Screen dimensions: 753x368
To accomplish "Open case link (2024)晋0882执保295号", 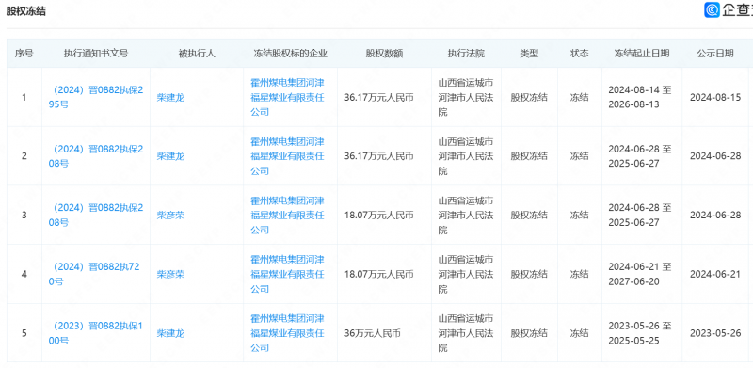I will pos(97,98).
